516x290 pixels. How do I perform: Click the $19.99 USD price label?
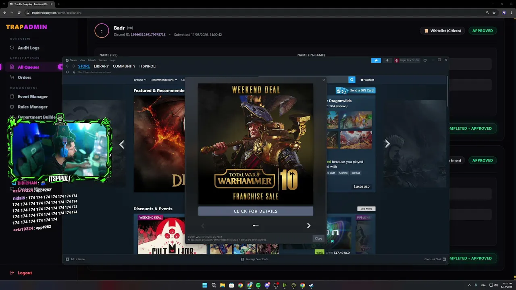362,186
